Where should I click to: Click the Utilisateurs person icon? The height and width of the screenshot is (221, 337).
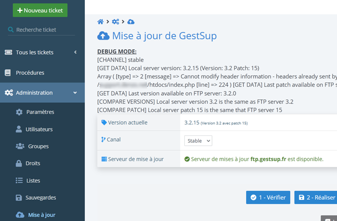point(19,129)
